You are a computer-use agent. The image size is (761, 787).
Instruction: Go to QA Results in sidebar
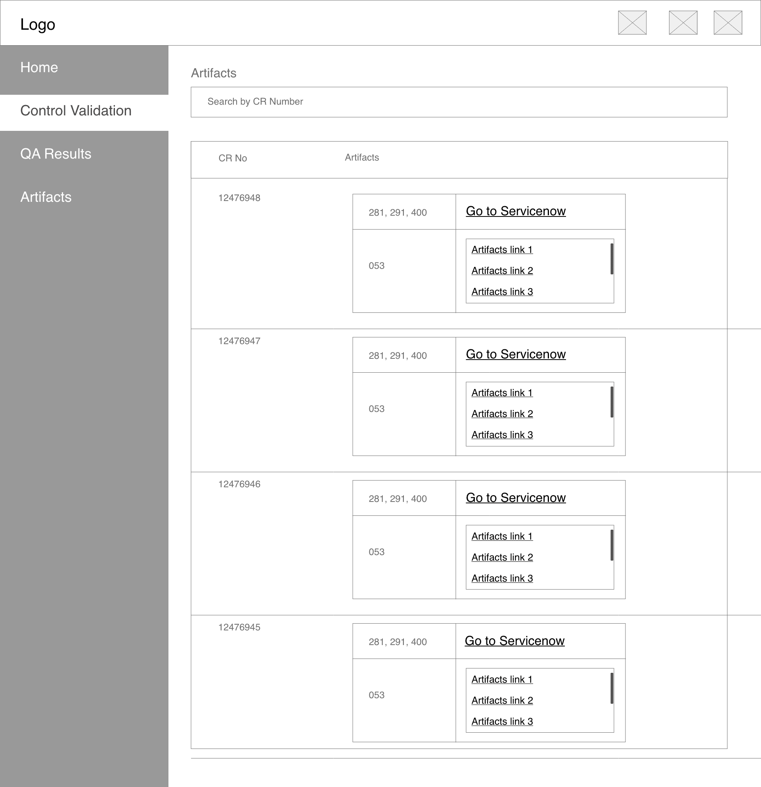pos(56,154)
